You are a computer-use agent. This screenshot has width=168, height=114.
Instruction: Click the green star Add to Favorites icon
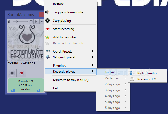tap(47, 37)
